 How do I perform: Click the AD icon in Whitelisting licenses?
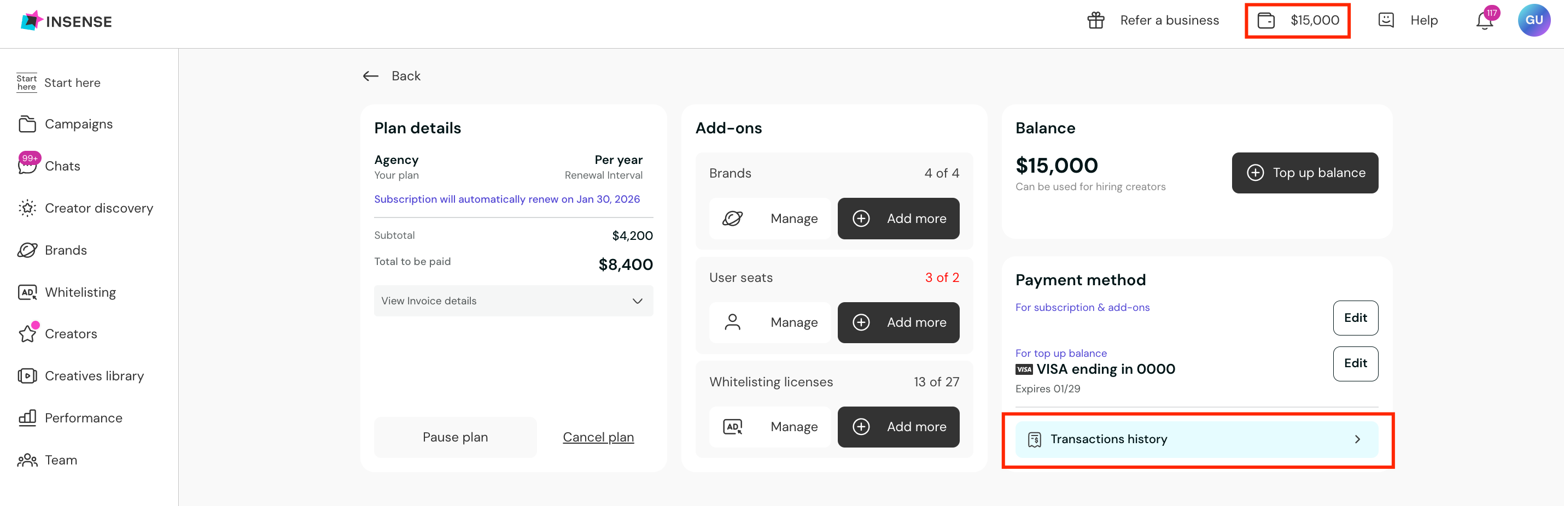[732, 427]
